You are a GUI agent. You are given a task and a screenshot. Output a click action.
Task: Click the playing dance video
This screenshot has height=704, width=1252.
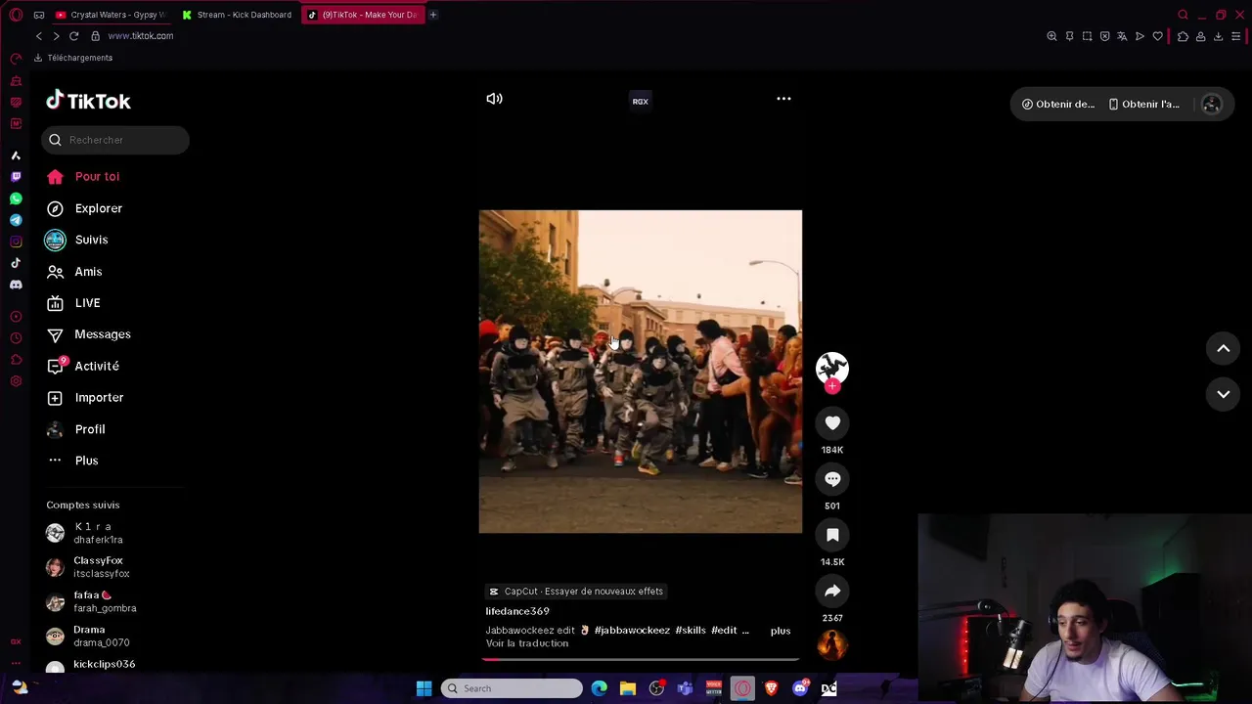click(x=641, y=372)
